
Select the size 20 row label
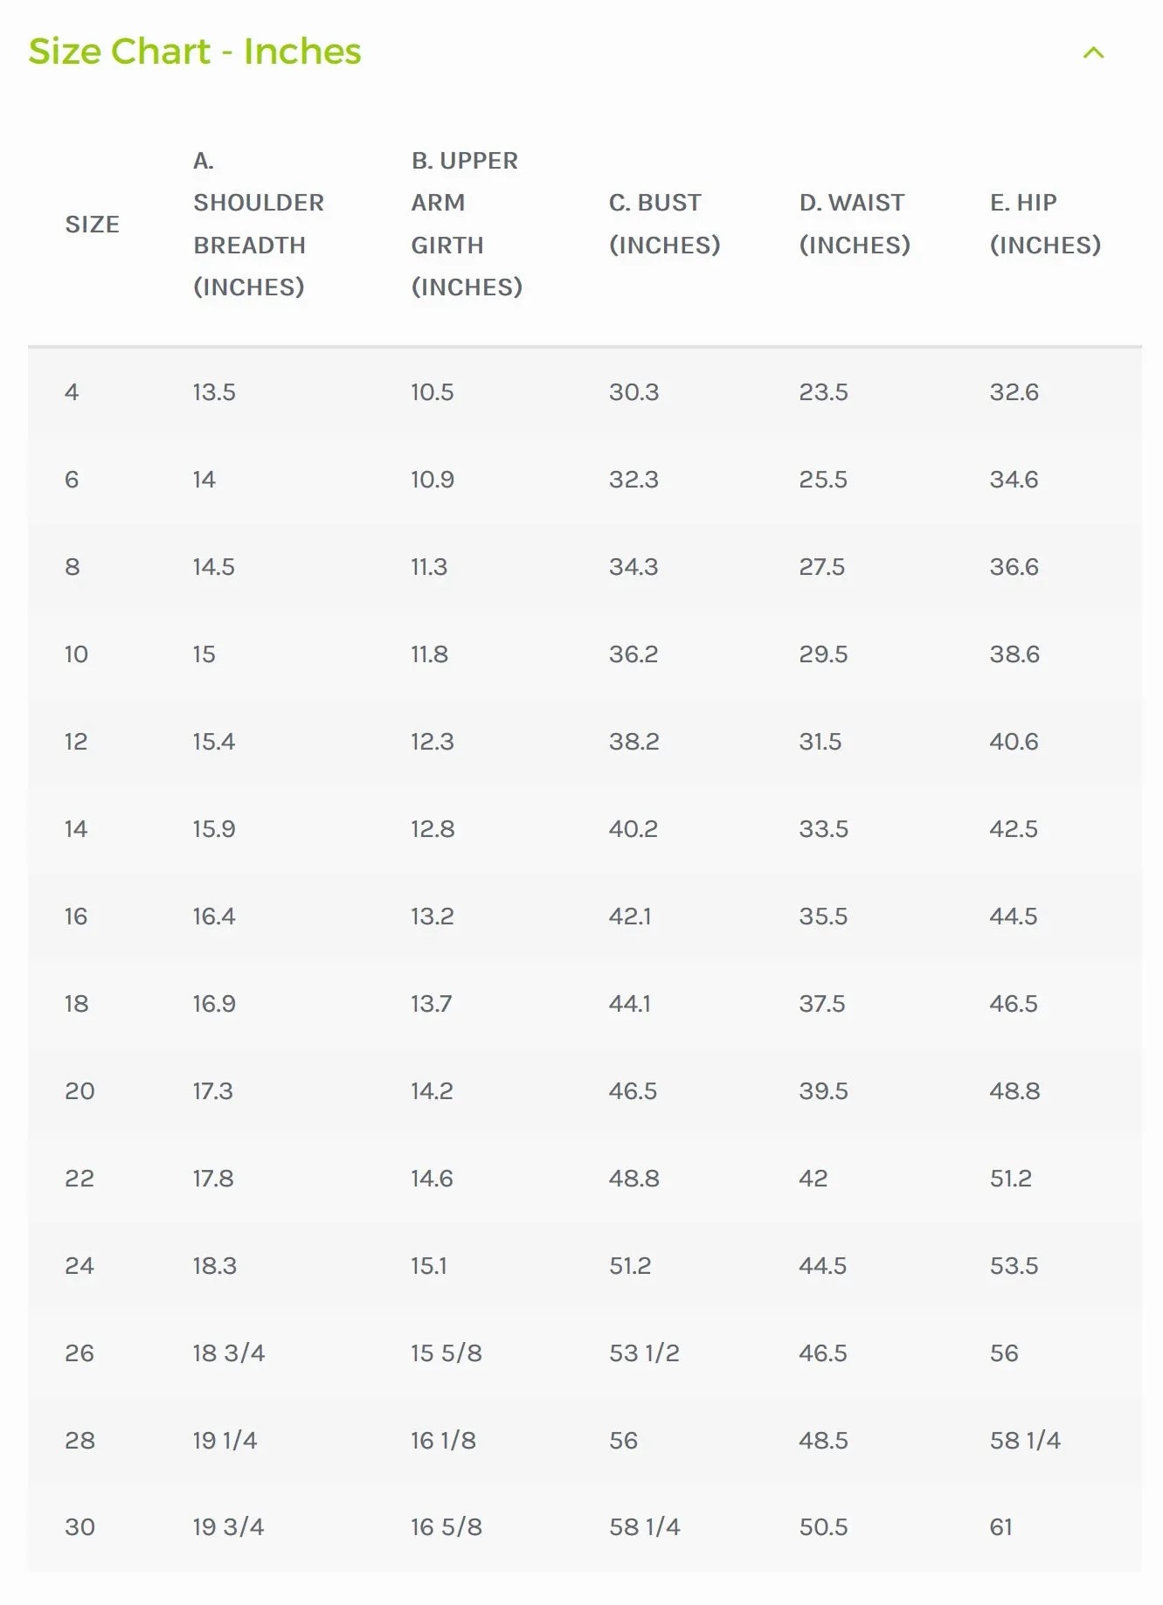click(80, 1091)
